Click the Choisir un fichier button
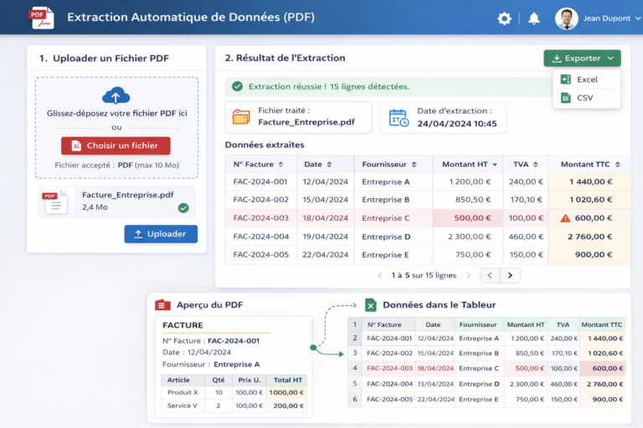 (116, 145)
